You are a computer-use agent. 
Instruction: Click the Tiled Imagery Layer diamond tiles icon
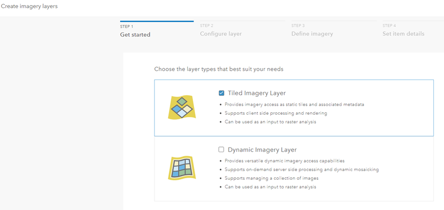(x=181, y=107)
